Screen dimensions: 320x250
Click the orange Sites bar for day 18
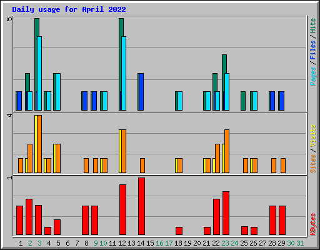click(x=180, y=166)
